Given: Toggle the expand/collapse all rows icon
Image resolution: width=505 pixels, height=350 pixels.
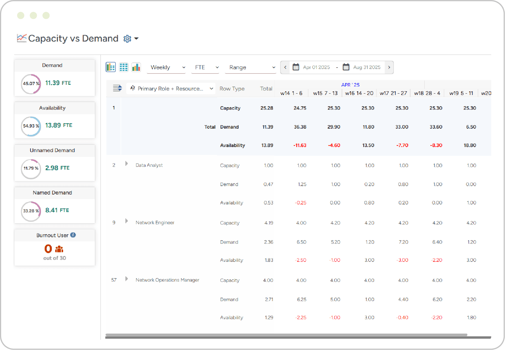Looking at the screenshot, I should click(117, 88).
